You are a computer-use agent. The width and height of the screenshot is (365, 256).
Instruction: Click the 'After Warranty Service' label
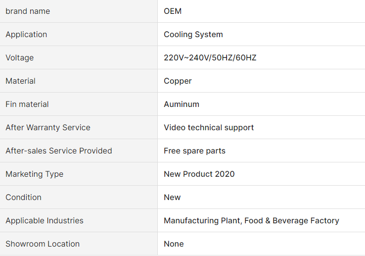(x=48, y=128)
